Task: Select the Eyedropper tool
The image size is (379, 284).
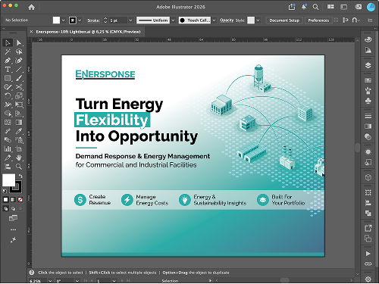Action: point(19,131)
